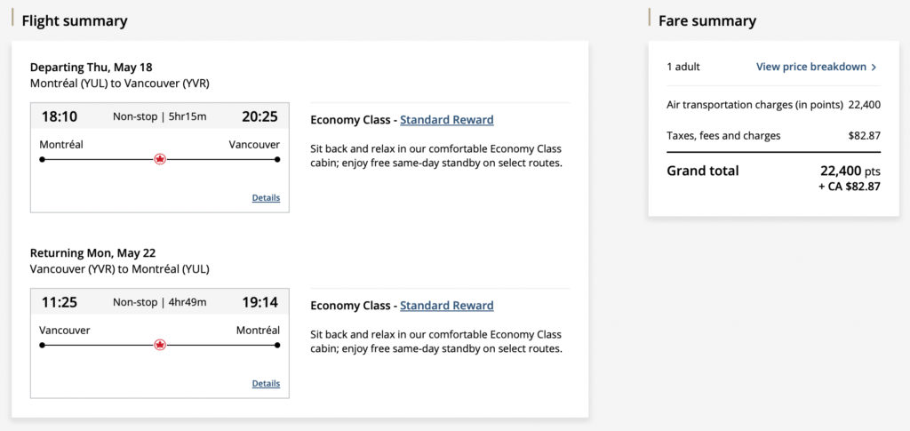Click the Montréal origin dot on departing route
Viewport: 910px width, 431px height.
coord(42,160)
